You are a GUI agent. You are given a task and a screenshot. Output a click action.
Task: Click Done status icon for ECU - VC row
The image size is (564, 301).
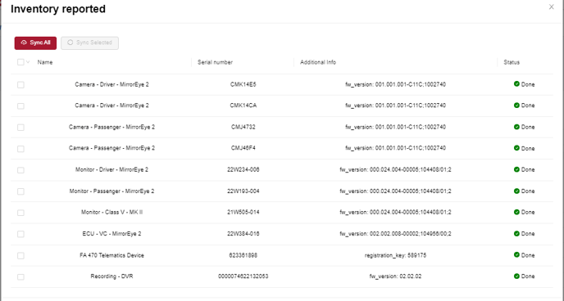point(516,233)
